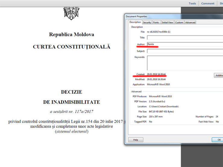Click the text a sesizării nr. 117a/2017
Screen dimensions: 223x167
point(71,112)
